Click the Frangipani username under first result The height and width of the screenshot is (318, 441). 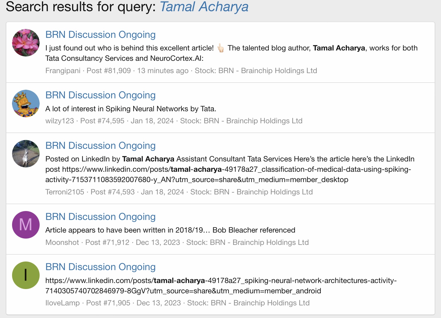63,71
